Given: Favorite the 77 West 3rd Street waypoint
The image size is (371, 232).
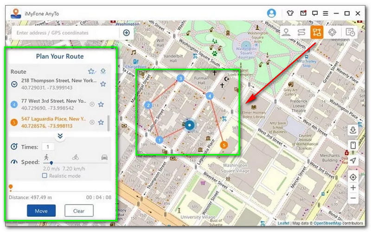Looking at the screenshot, I should tap(101, 104).
